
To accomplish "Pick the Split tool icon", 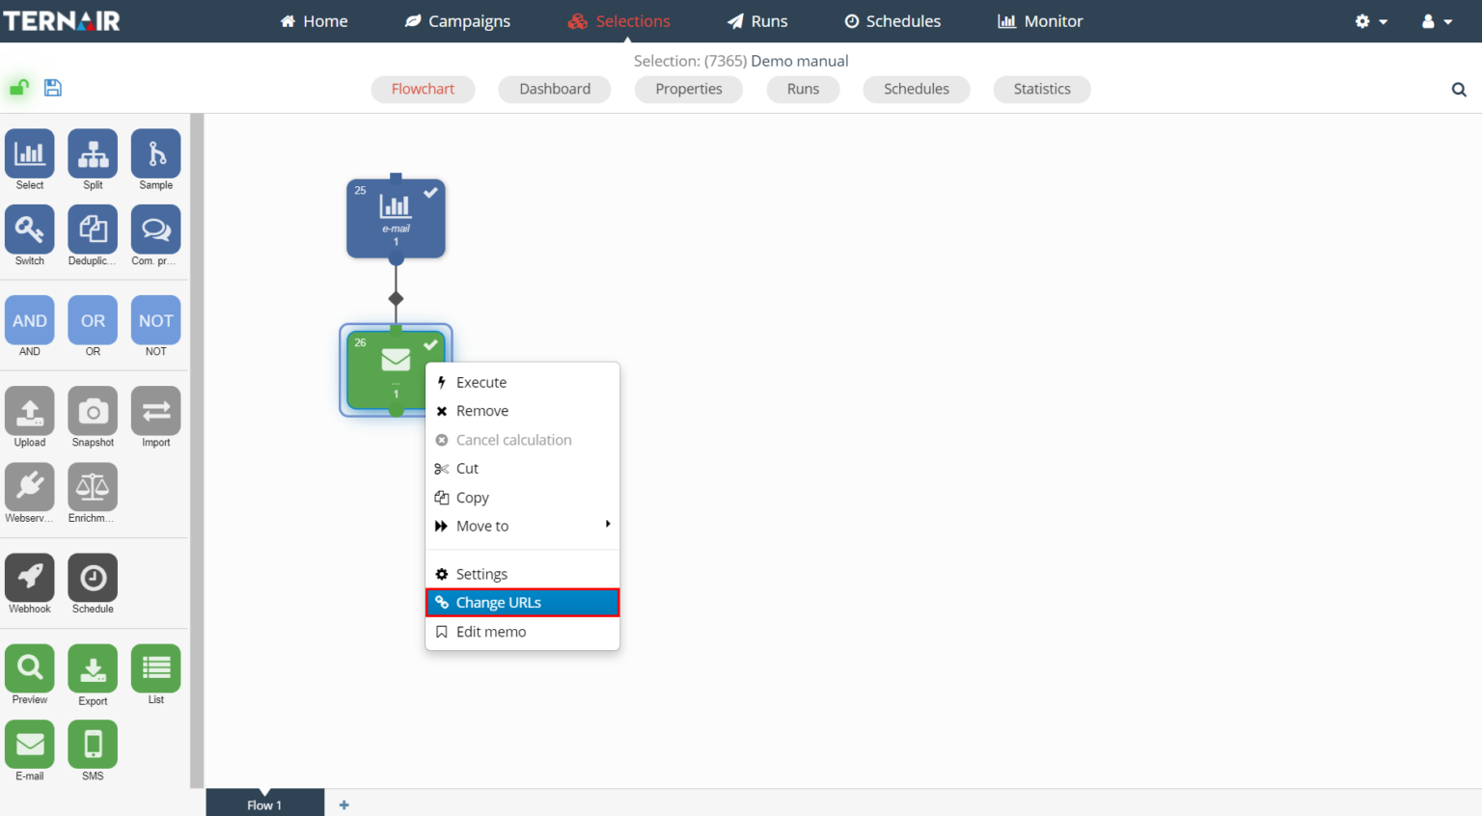I will tap(93, 153).
